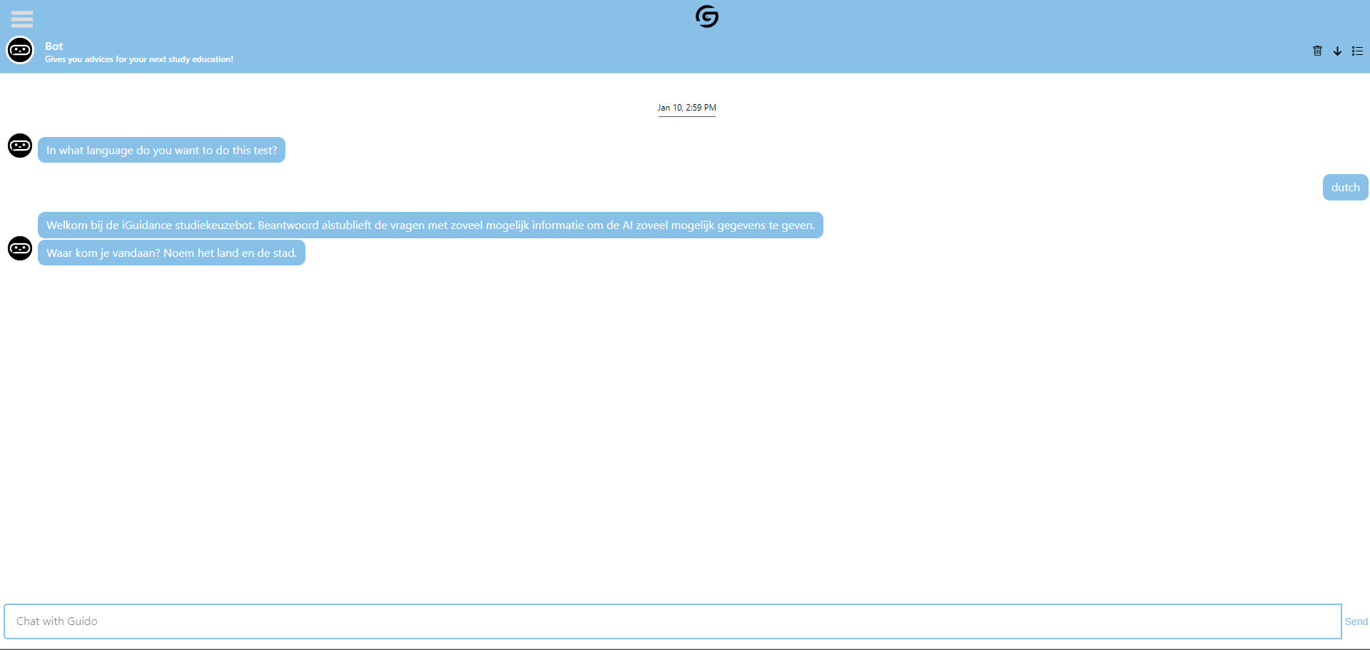Click the 'Waar kom je vandaan?' message
The image size is (1370, 650).
(171, 253)
